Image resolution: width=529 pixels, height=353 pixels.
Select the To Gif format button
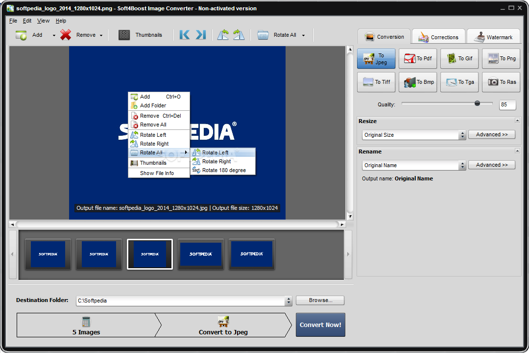(459, 58)
